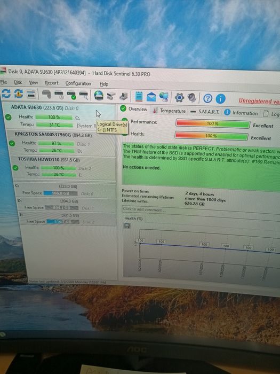Screen dimensions: 280x374
Task: Click the '2 days, 4 hours' power on value
Action: pyautogui.click(x=200, y=194)
